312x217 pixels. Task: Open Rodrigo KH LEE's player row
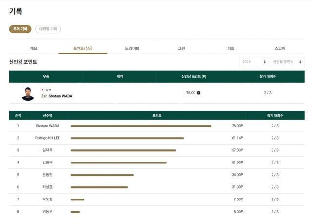click(x=48, y=138)
